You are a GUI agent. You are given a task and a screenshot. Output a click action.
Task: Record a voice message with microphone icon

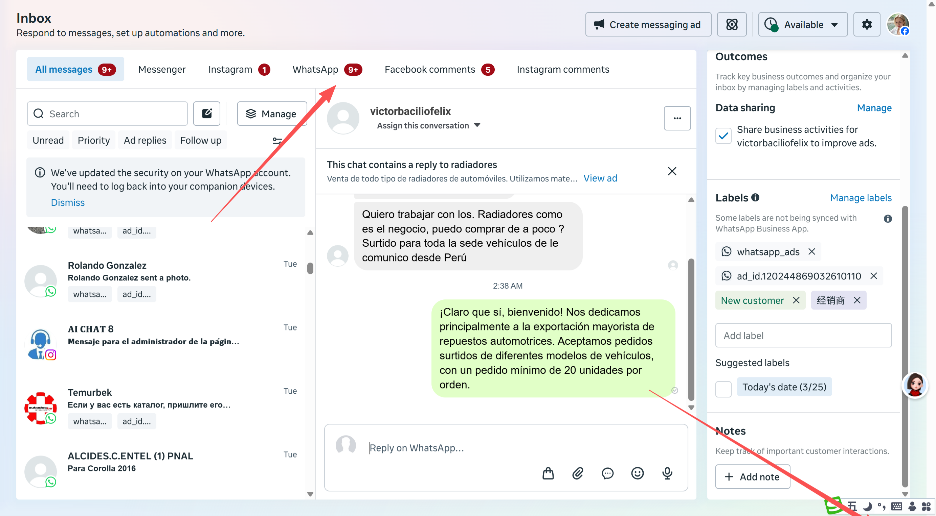pyautogui.click(x=667, y=473)
